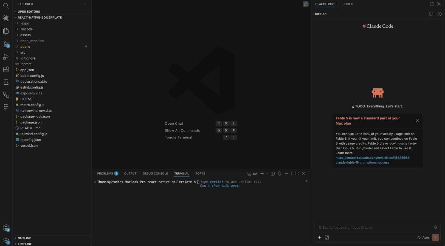This screenshot has height=246, width=445.
Task: Add a new terminal with plus icon
Action: [x=262, y=174]
